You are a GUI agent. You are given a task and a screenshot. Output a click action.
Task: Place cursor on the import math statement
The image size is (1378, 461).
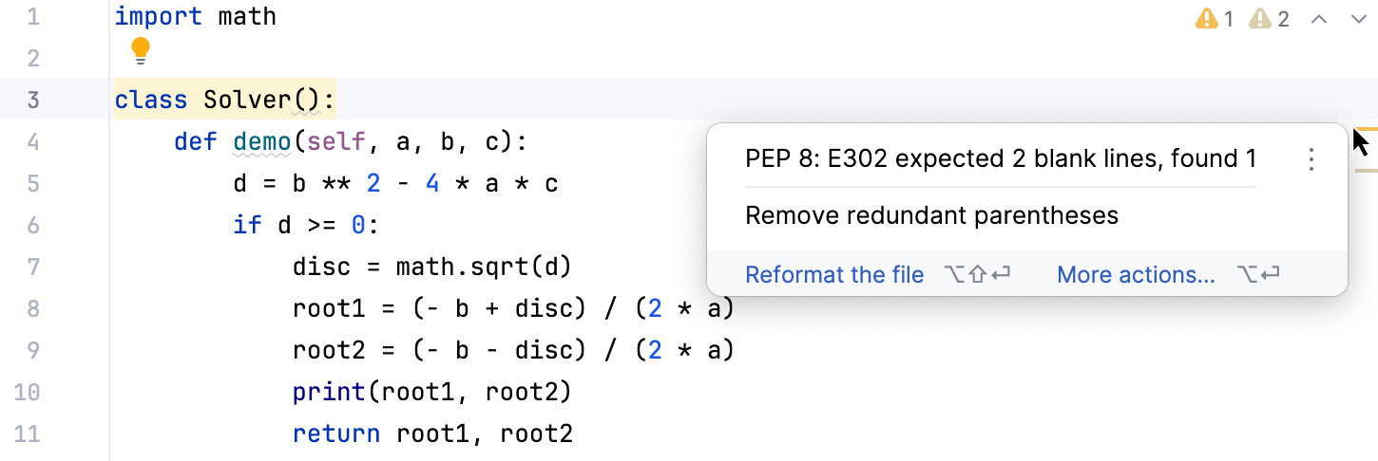tap(195, 17)
